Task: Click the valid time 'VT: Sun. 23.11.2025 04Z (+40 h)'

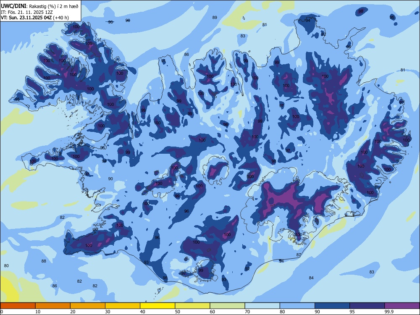Action: point(35,18)
